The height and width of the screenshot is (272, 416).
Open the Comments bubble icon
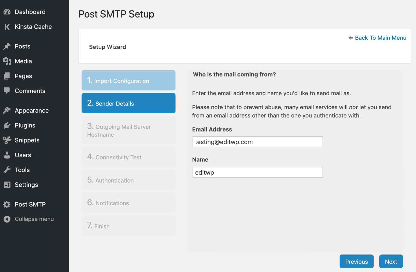coord(7,91)
